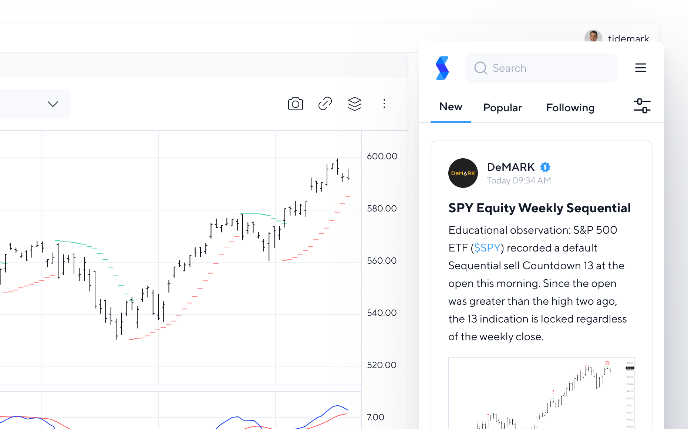Click the 600.00 price axis label
688x429 pixels.
[x=382, y=156]
